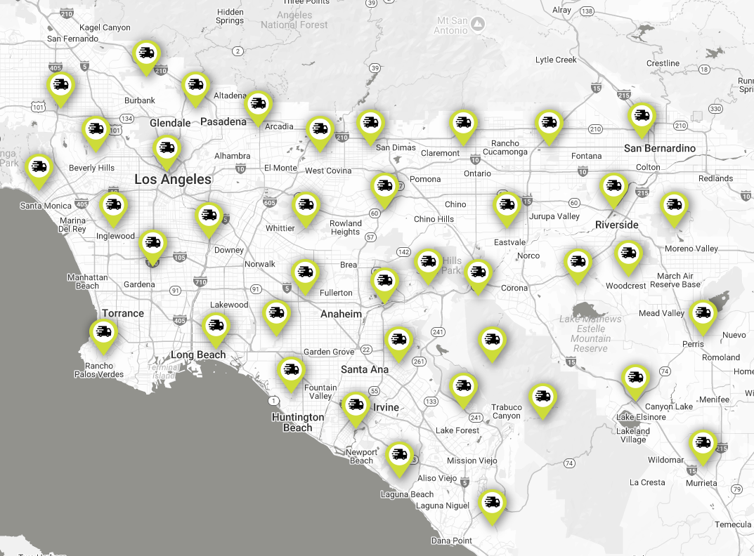
Task: Open the truck pin above San Dimas
Action: 370,123
